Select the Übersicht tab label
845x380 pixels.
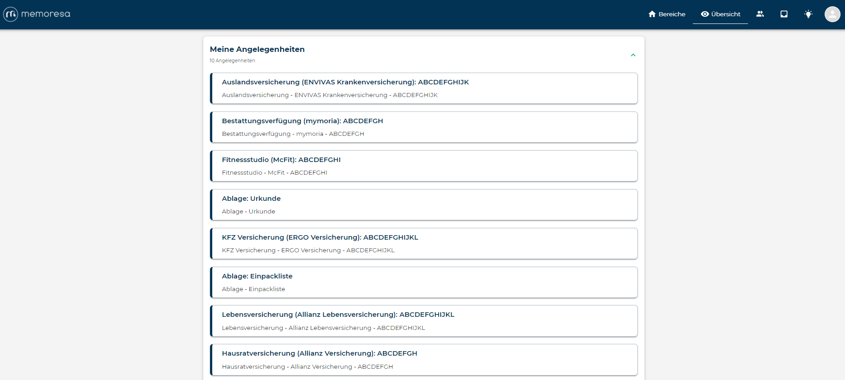[726, 14]
